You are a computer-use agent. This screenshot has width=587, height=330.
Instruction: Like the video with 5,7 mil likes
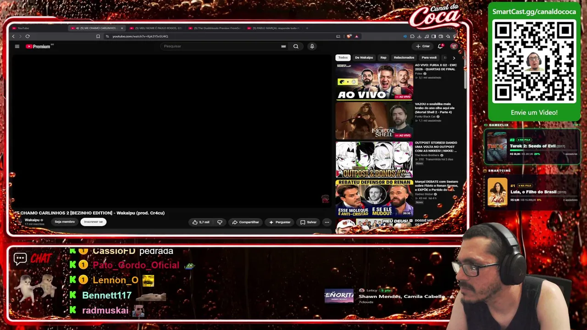point(201,222)
